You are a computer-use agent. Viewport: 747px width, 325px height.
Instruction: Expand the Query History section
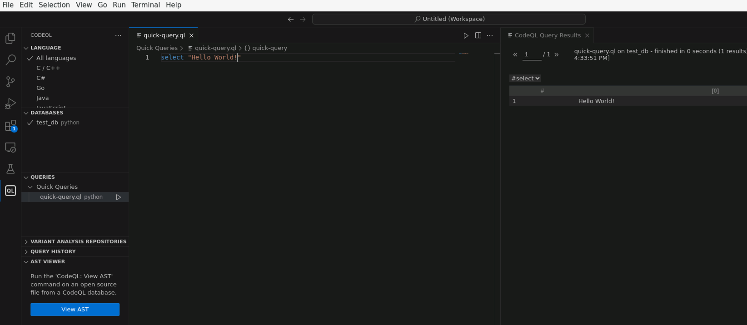point(75,251)
